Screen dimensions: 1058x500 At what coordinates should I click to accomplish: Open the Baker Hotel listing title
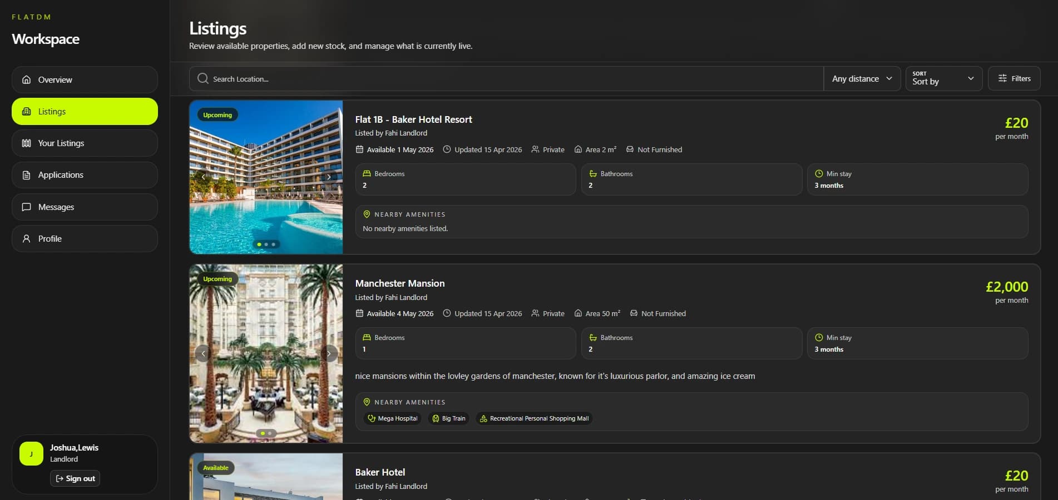coord(380,472)
